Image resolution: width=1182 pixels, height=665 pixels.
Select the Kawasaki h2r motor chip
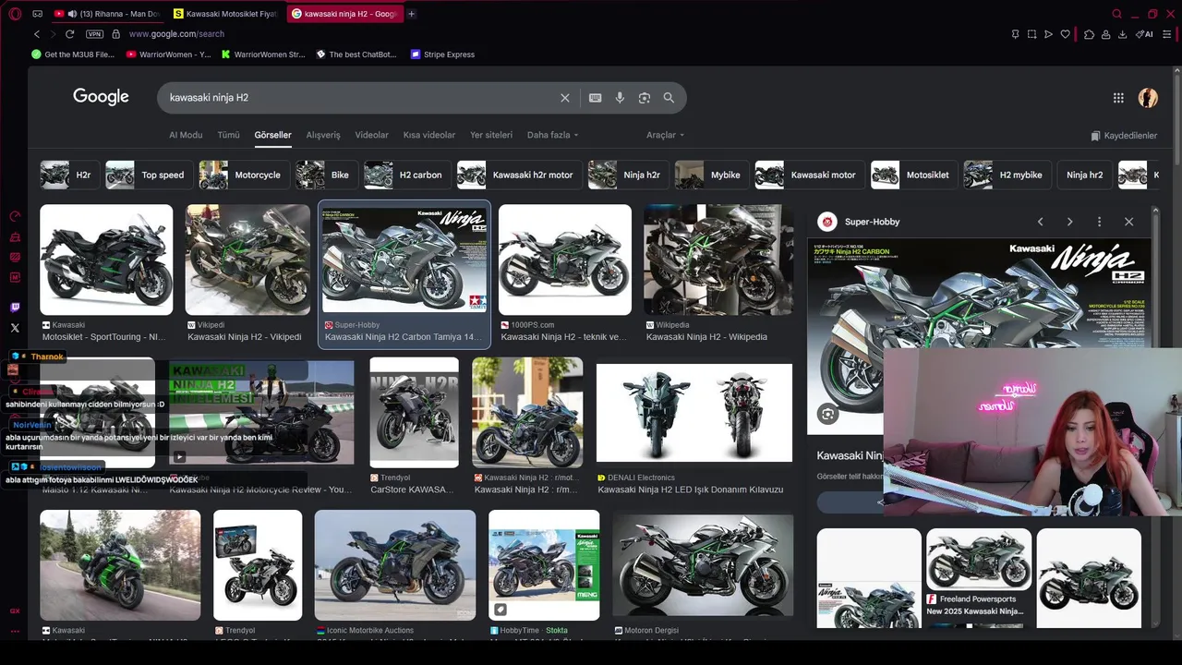[x=518, y=175]
